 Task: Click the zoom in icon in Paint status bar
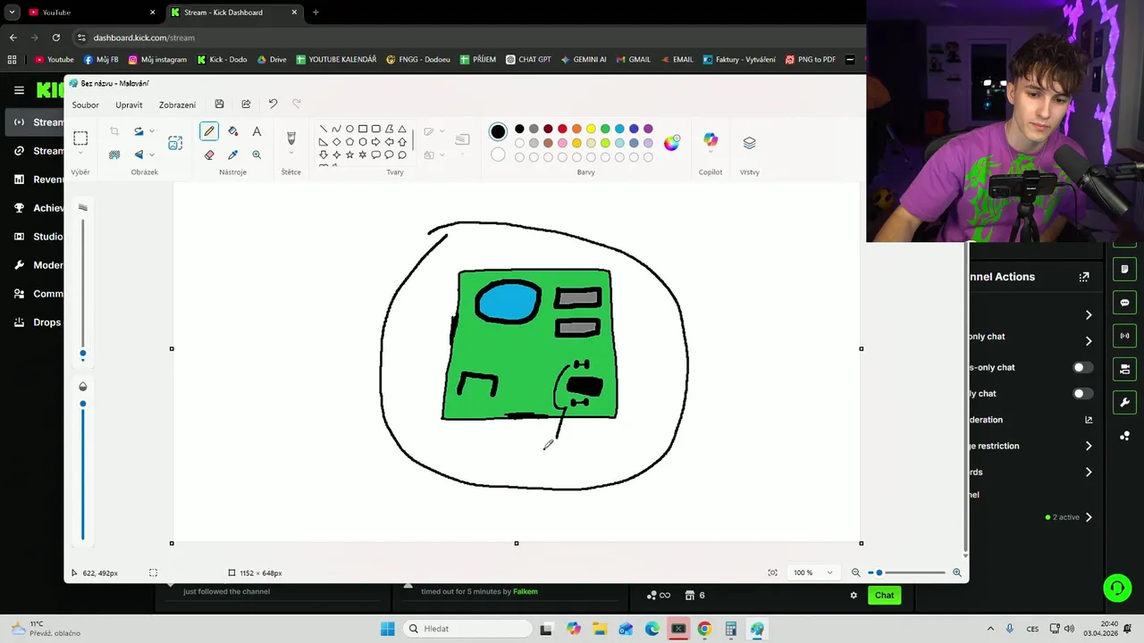click(x=957, y=572)
